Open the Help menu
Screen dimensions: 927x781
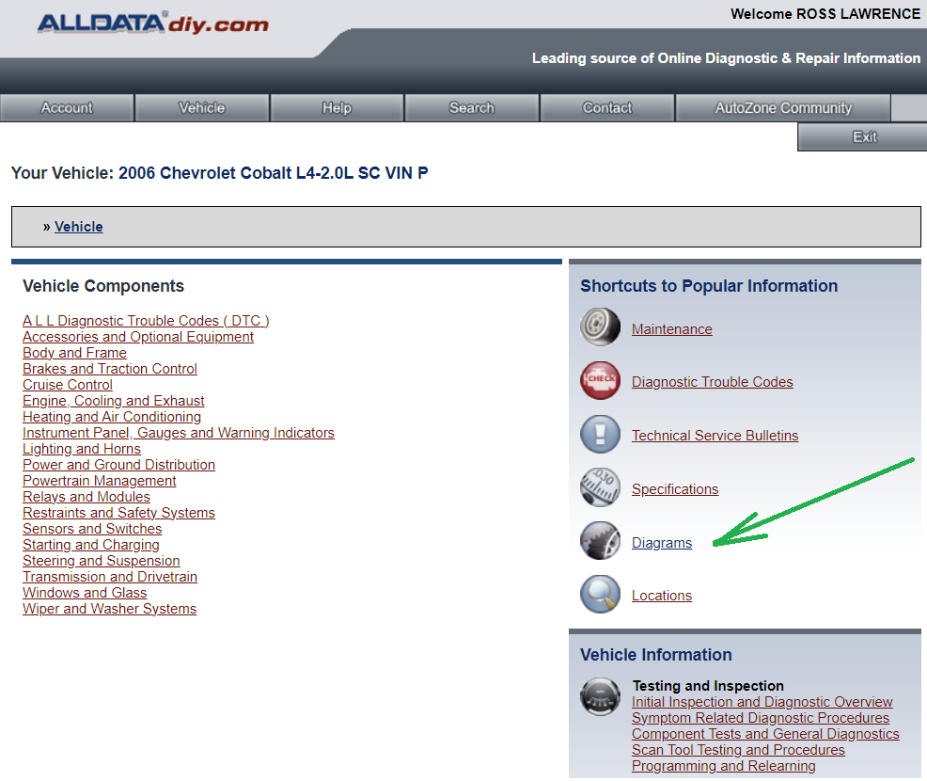[x=337, y=107]
